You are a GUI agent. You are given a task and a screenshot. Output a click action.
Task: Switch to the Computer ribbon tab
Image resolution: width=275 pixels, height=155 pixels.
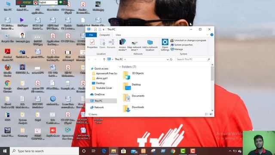105,35
